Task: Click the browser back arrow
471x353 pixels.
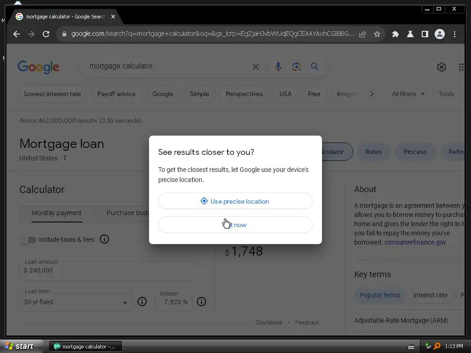Action: pos(17,34)
